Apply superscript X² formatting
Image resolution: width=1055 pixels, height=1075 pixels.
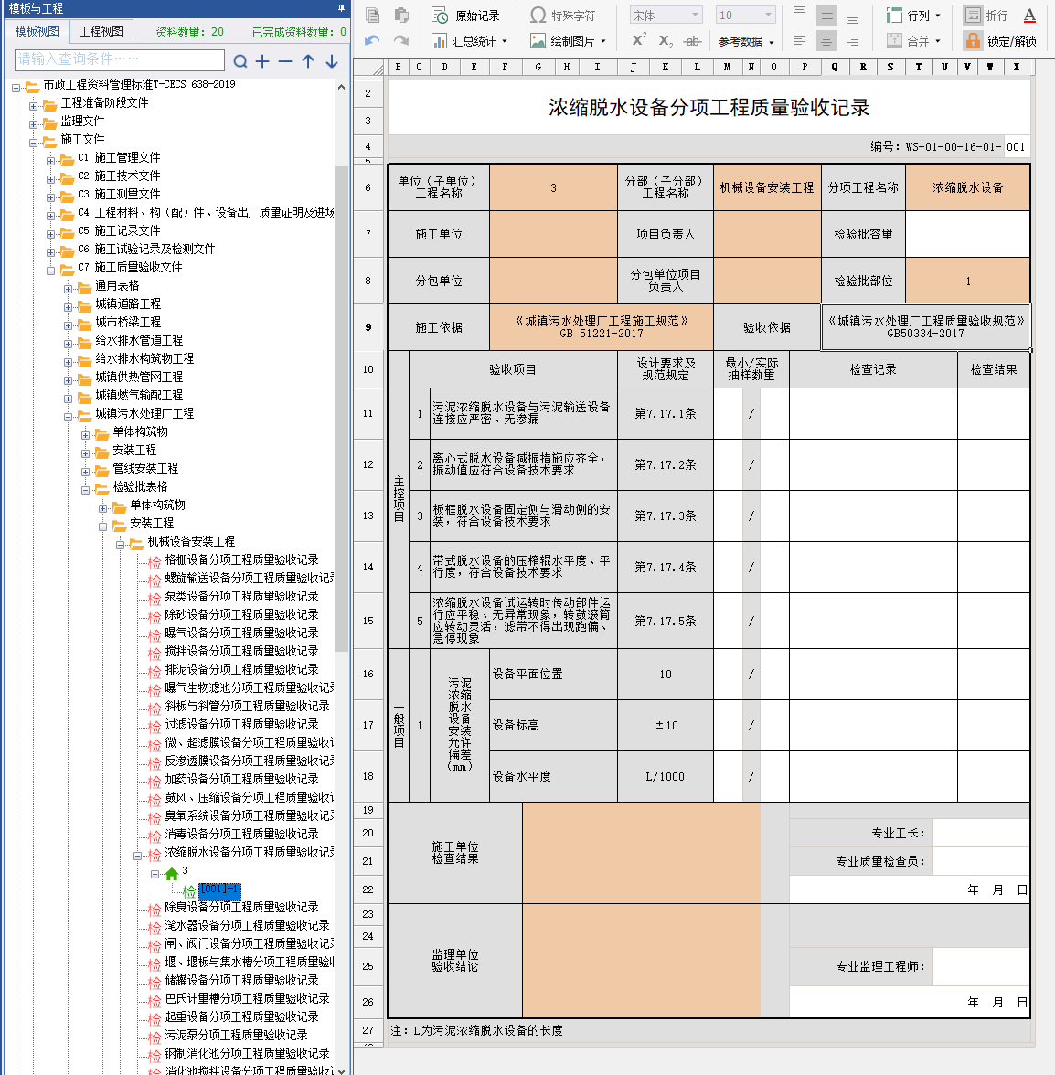point(639,41)
